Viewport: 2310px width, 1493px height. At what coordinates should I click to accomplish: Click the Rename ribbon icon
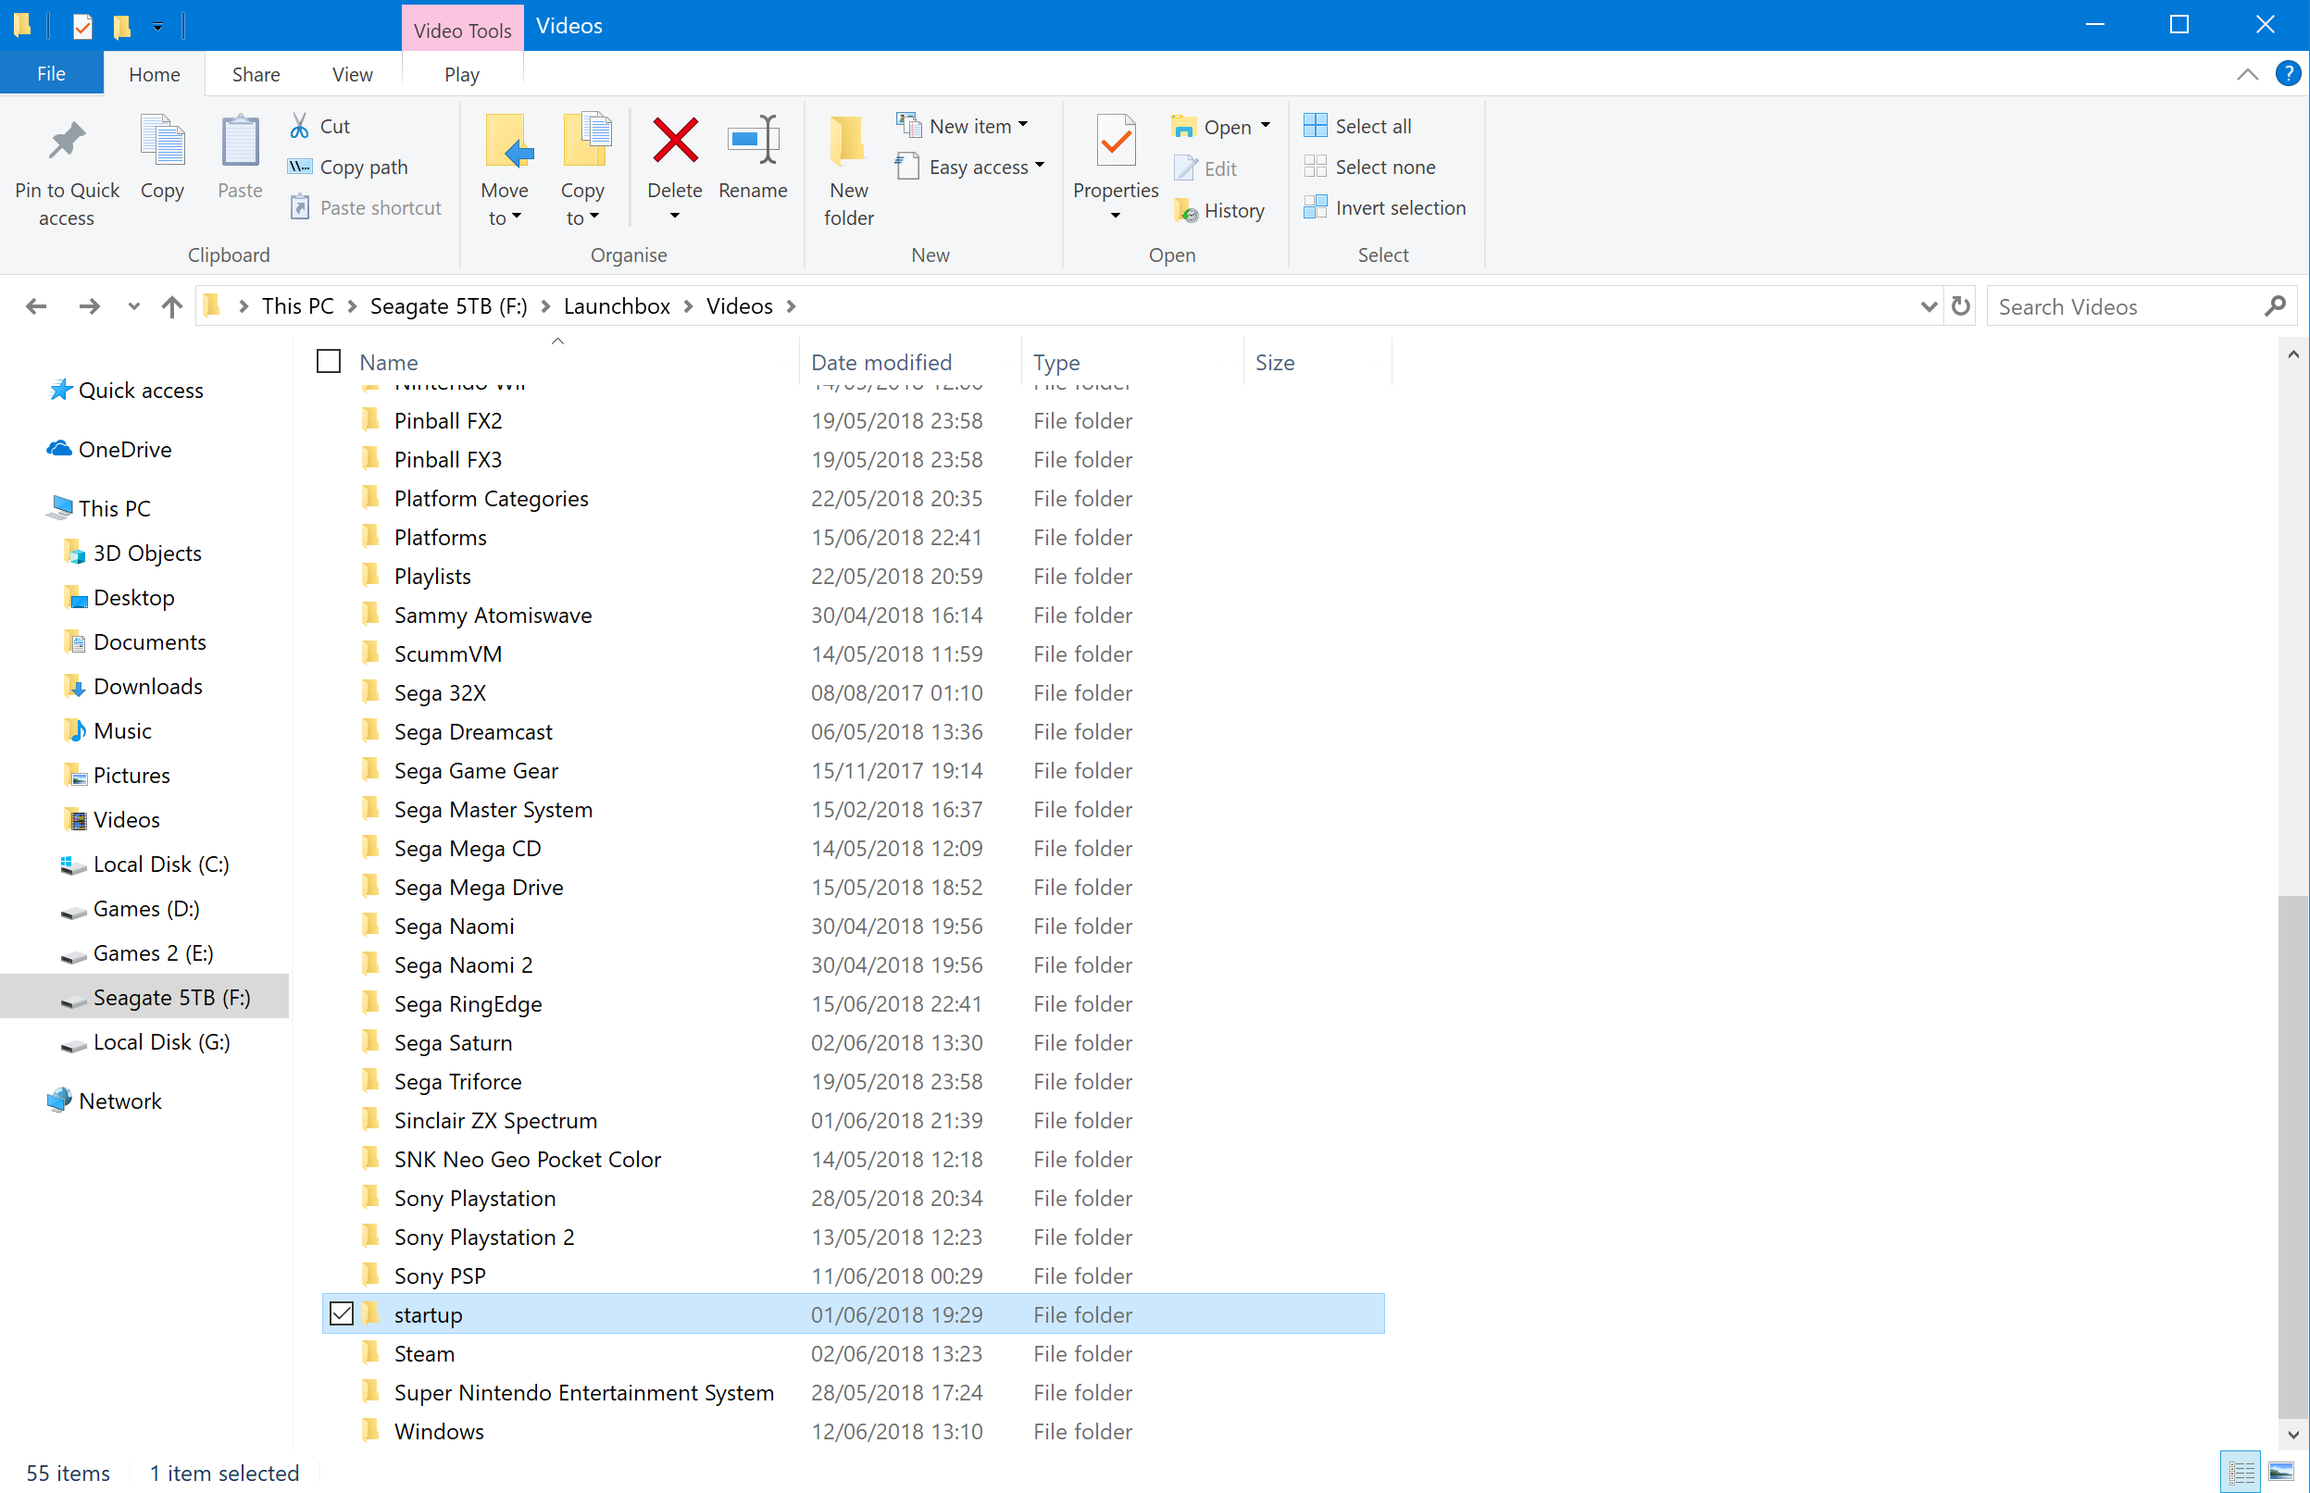point(754,141)
